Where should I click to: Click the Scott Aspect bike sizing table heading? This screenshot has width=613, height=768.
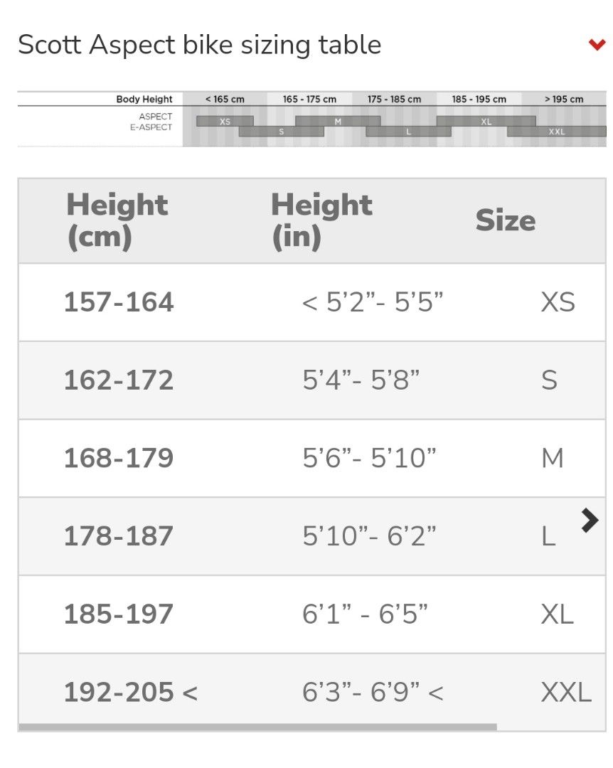[x=199, y=45]
